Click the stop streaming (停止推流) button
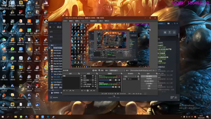 (x=149, y=76)
